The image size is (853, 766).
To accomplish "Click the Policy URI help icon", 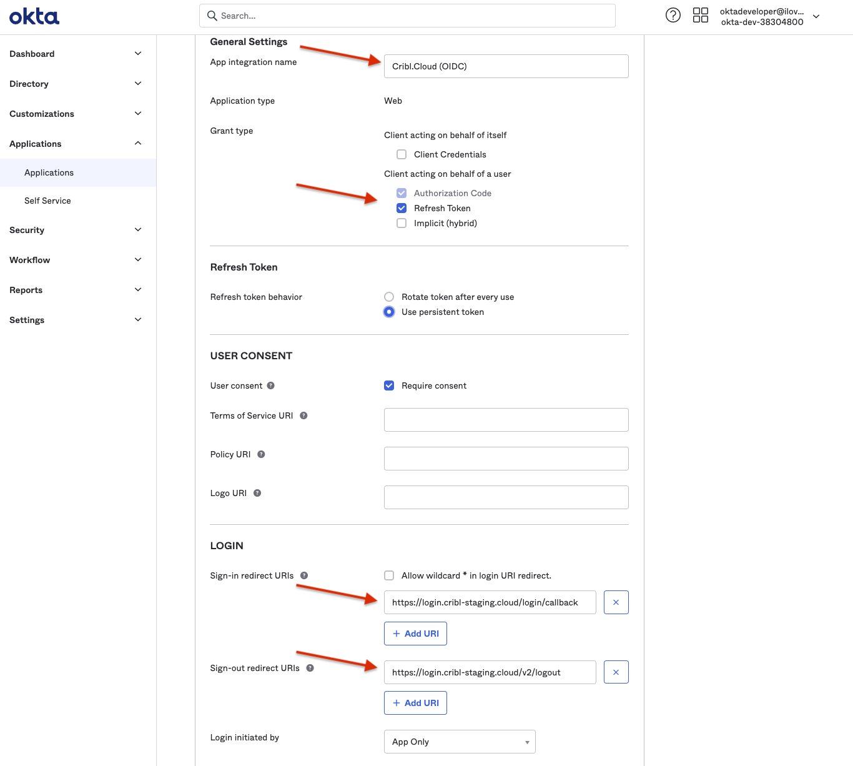I will [261, 454].
